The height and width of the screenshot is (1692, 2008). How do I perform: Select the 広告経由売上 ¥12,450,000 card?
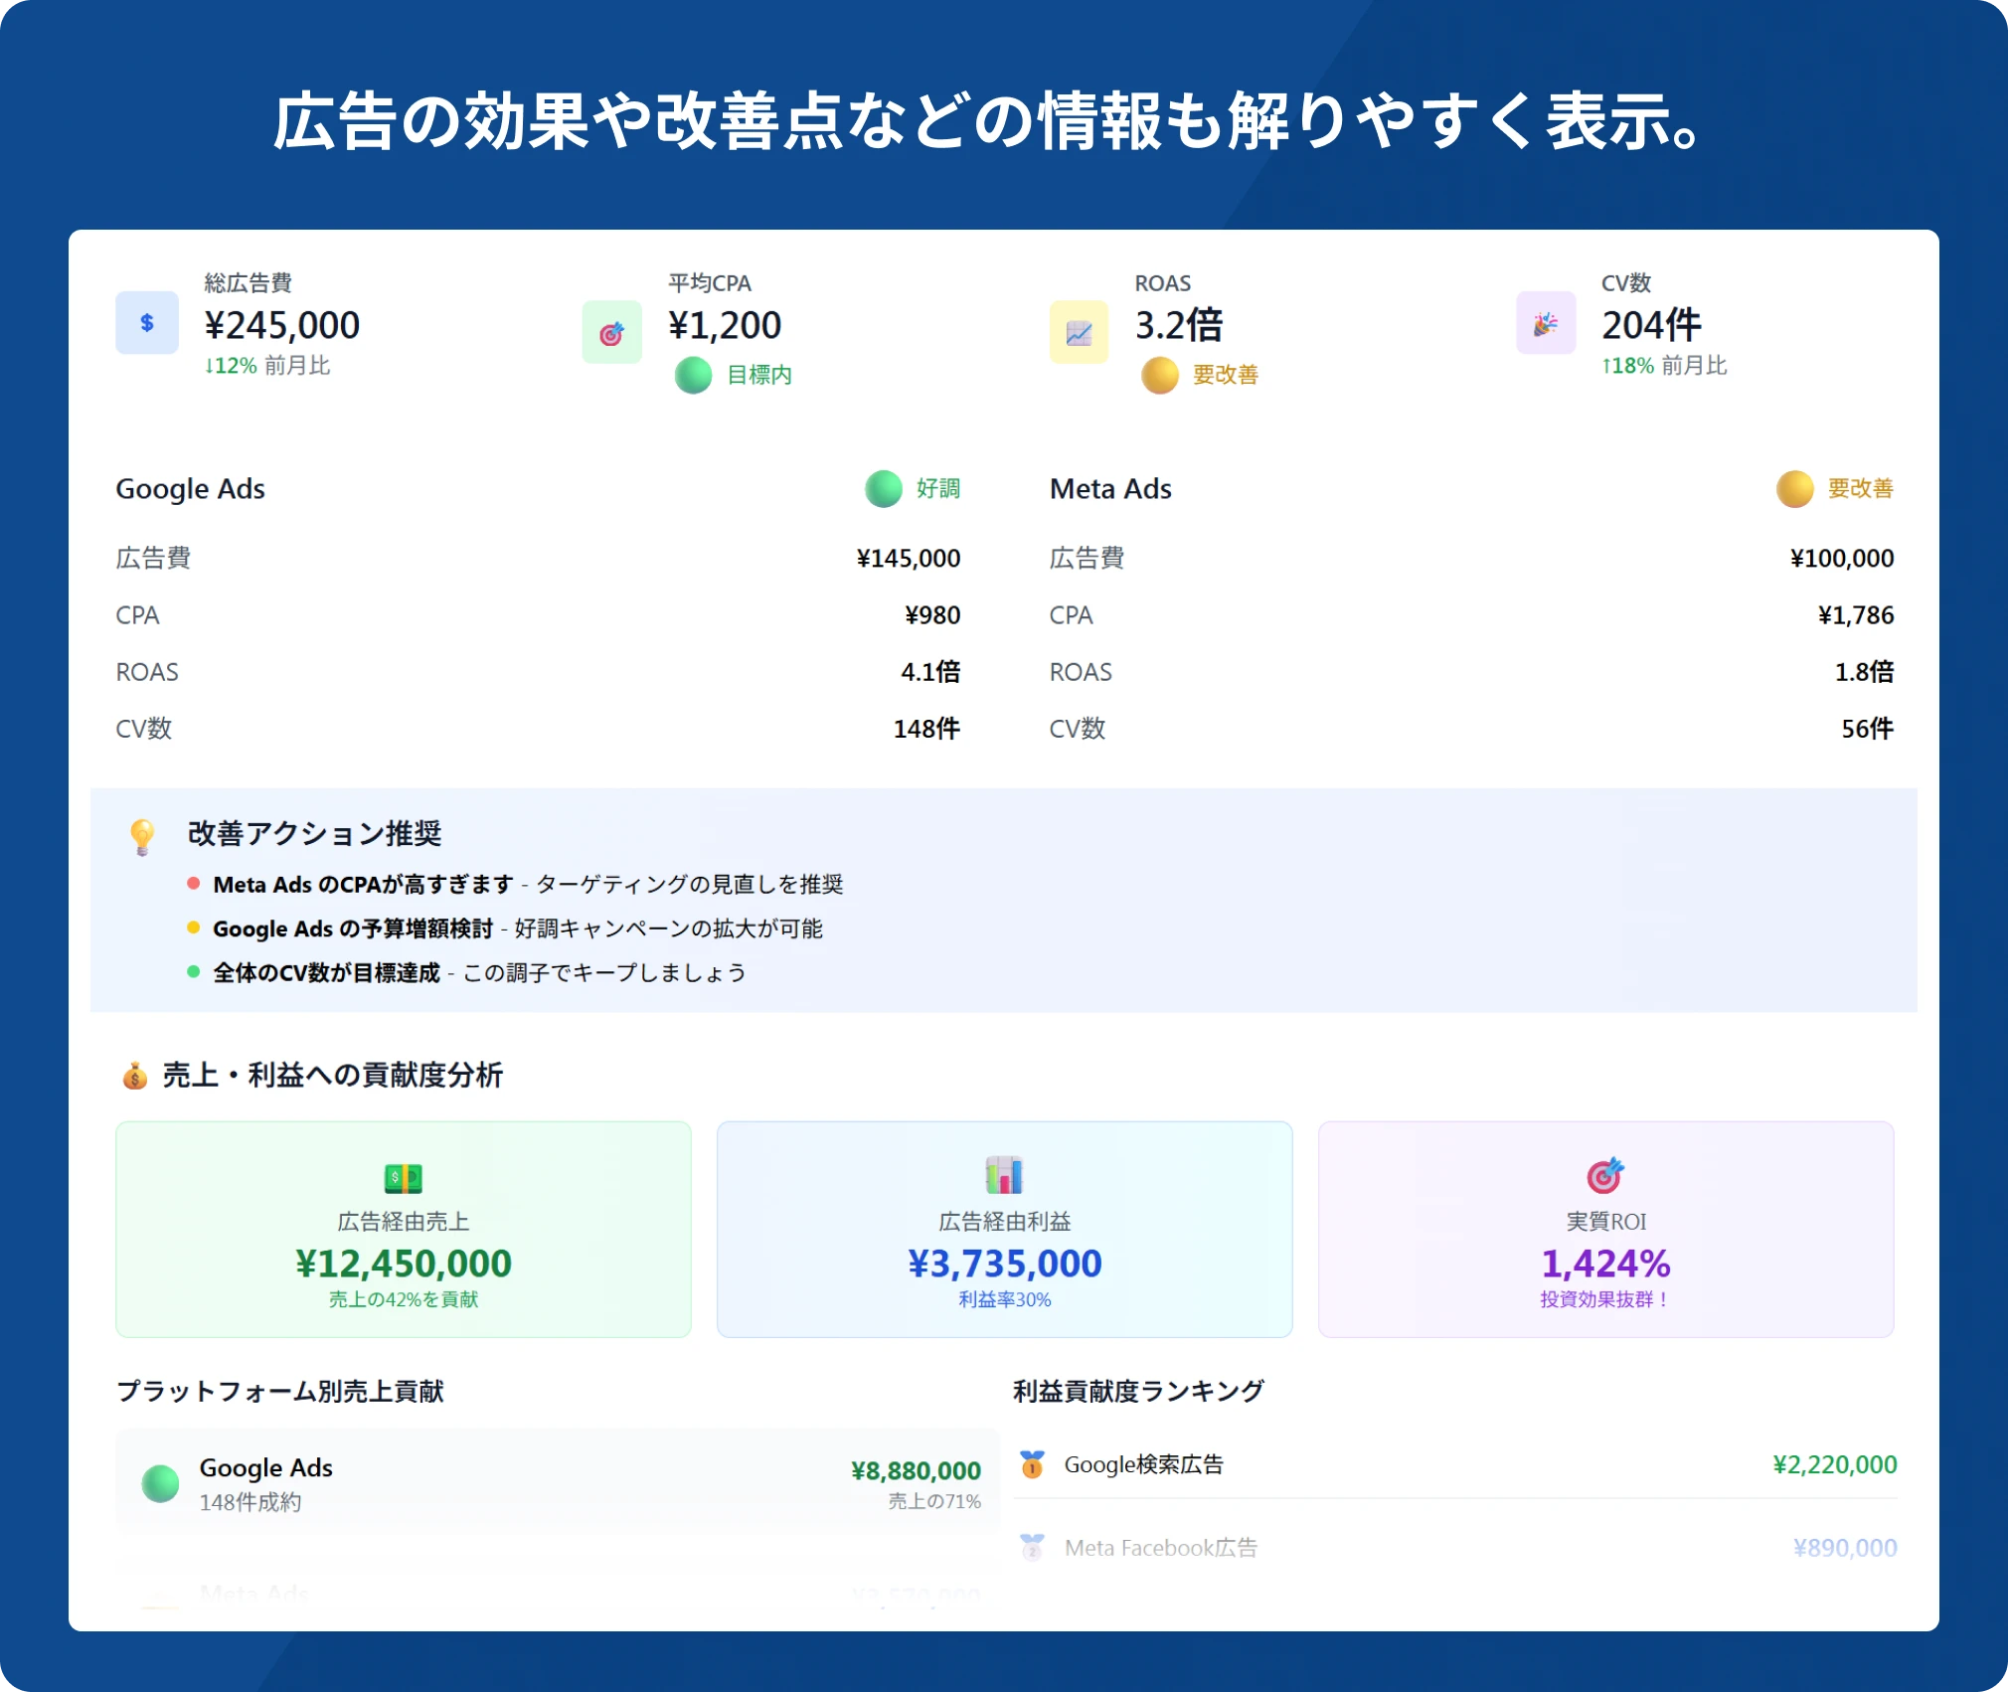(x=403, y=1229)
